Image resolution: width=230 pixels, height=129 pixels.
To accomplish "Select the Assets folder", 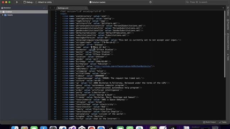I will (10, 15).
